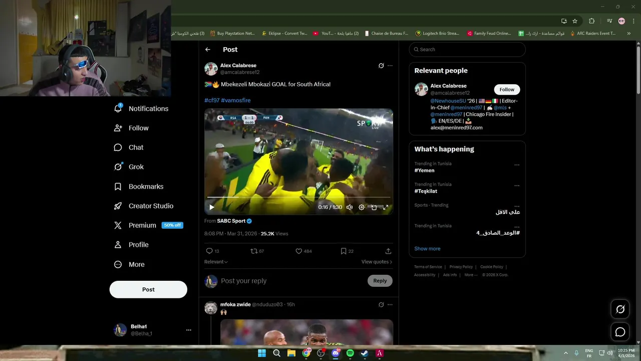Open options dots for #Teşkilat trend
The width and height of the screenshot is (641, 361).
pyautogui.click(x=517, y=186)
